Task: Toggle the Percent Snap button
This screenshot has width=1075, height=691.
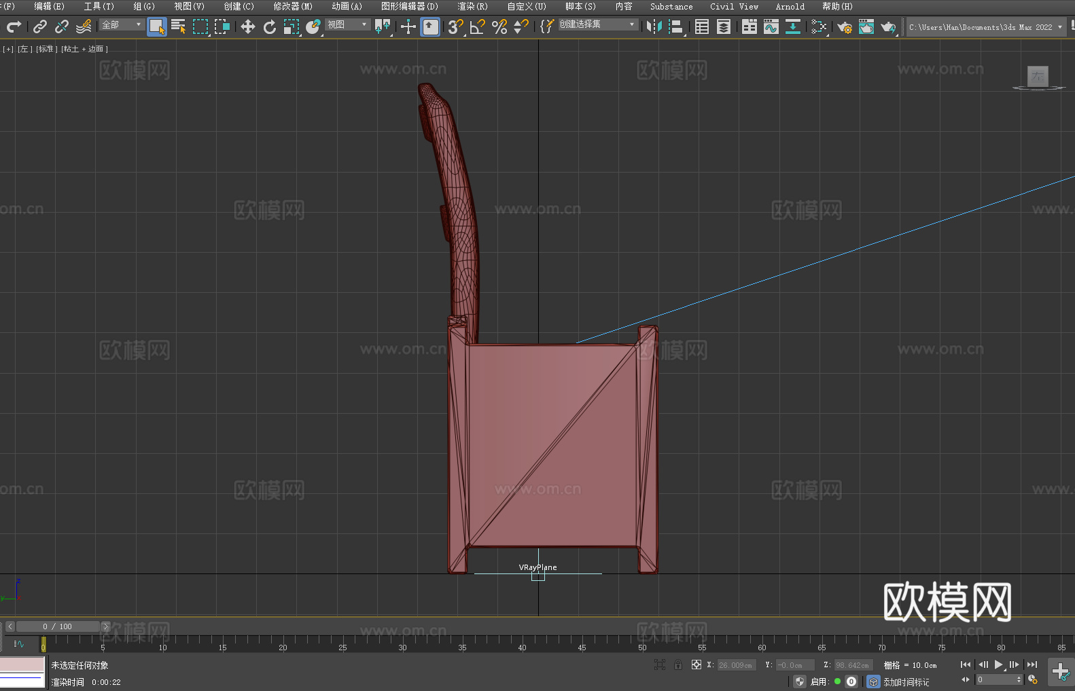Action: tap(499, 26)
